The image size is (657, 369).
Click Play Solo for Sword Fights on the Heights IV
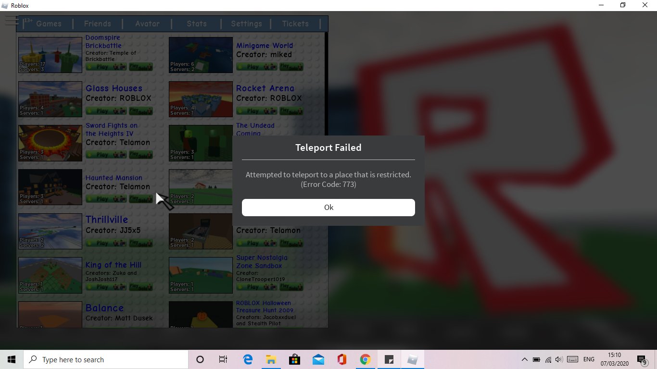click(141, 155)
